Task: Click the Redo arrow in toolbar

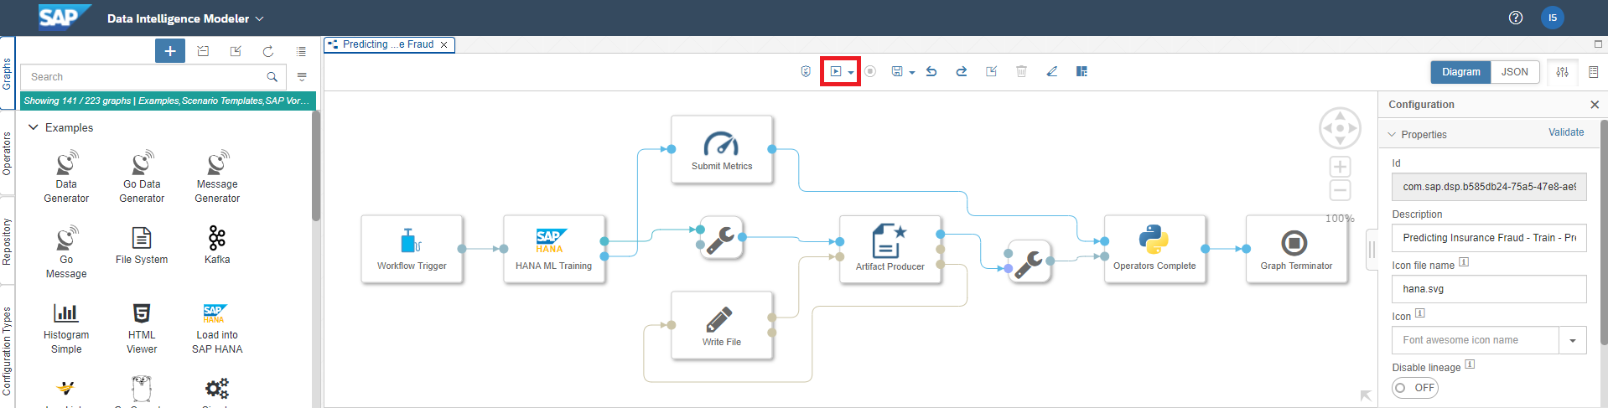Action: point(962,72)
